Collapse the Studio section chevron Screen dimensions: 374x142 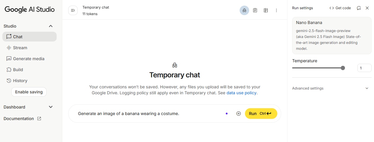[51, 26]
